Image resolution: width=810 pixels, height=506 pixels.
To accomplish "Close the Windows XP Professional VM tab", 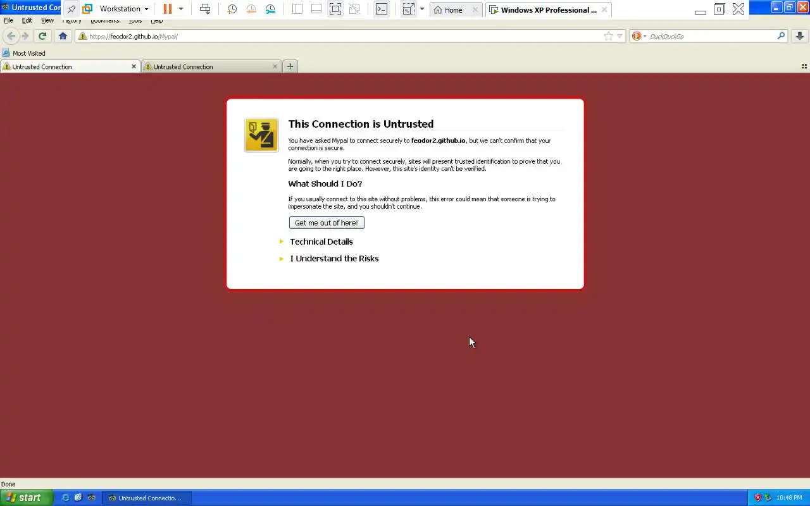I will 604,9.
